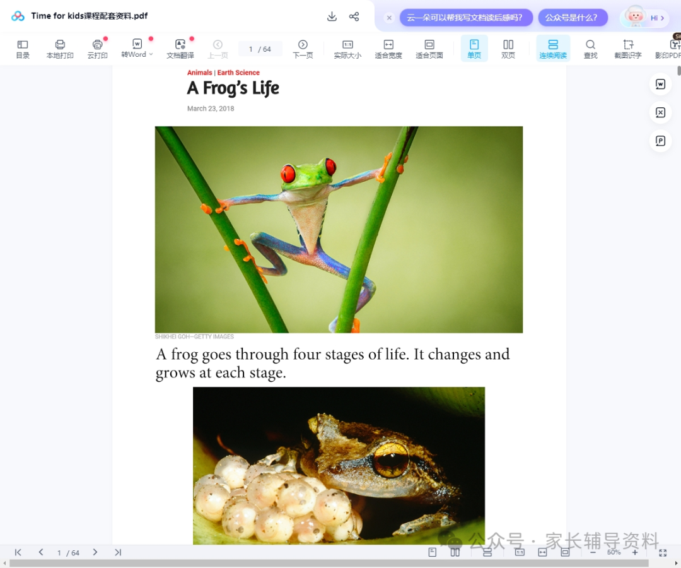Open the 目录 table of contents panel
681x568 pixels.
coord(23,49)
